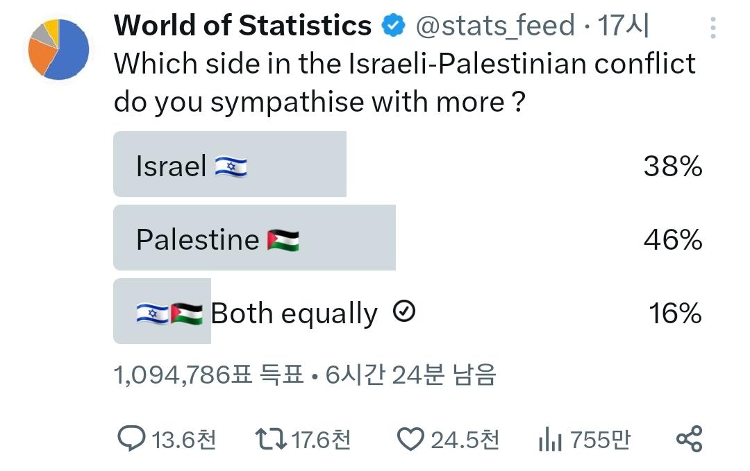
Task: Select the Israel poll option
Action: click(x=408, y=164)
